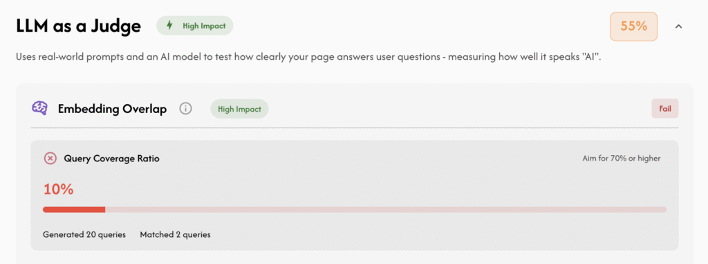
Task: Select the High Impact badge beside Embedding Overlap
Action: (x=239, y=109)
